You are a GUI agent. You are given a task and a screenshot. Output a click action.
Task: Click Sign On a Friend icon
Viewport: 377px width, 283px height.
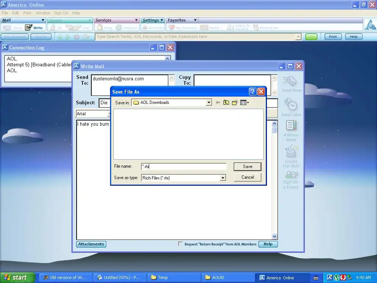pyautogui.click(x=292, y=175)
